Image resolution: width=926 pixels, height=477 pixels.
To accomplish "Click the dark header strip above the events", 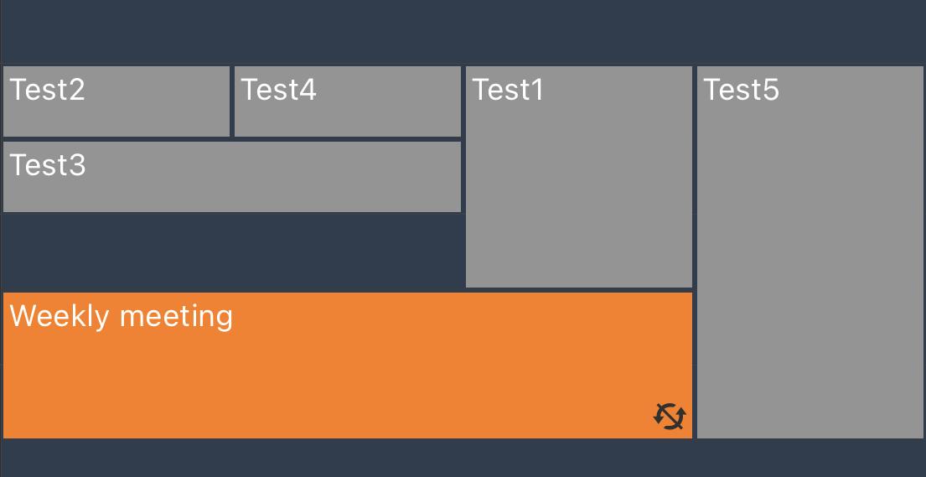I will pyautogui.click(x=463, y=32).
